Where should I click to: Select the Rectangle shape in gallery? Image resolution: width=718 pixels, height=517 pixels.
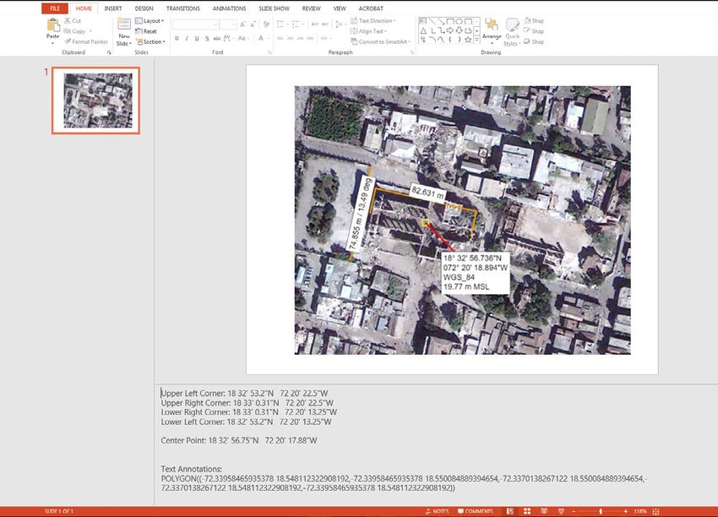[450, 21]
